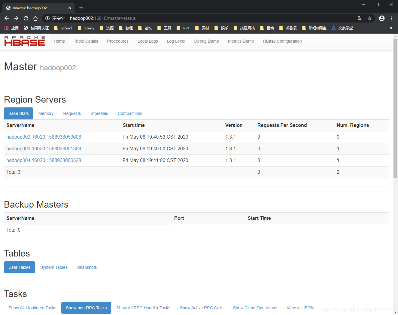Screen dimensions: 398x315
Task: Open Procedures nav item
Action: click(x=118, y=41)
